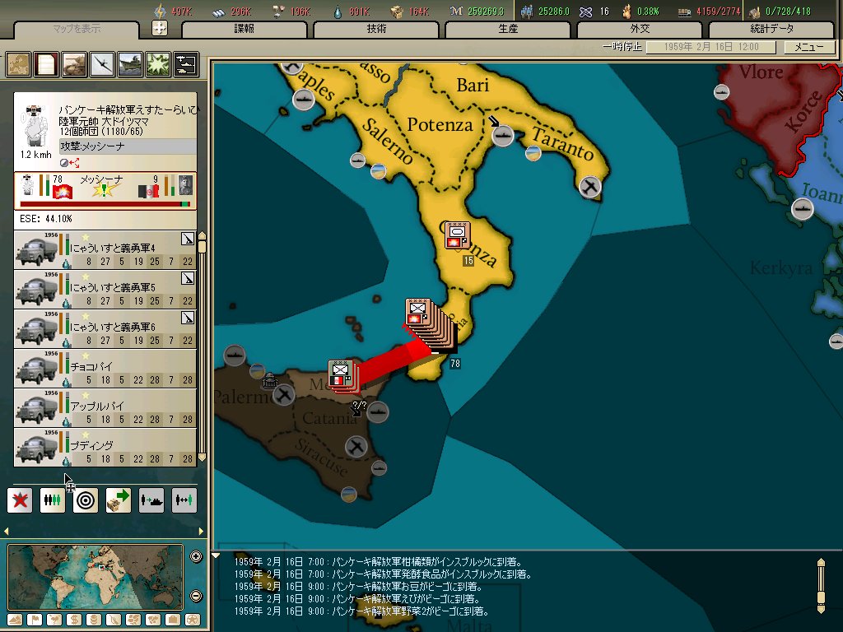
Task: Zoom out minimap with minus button
Action: pos(196,596)
